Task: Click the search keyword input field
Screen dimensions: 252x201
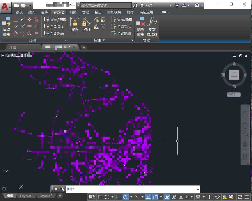Action: (106, 5)
